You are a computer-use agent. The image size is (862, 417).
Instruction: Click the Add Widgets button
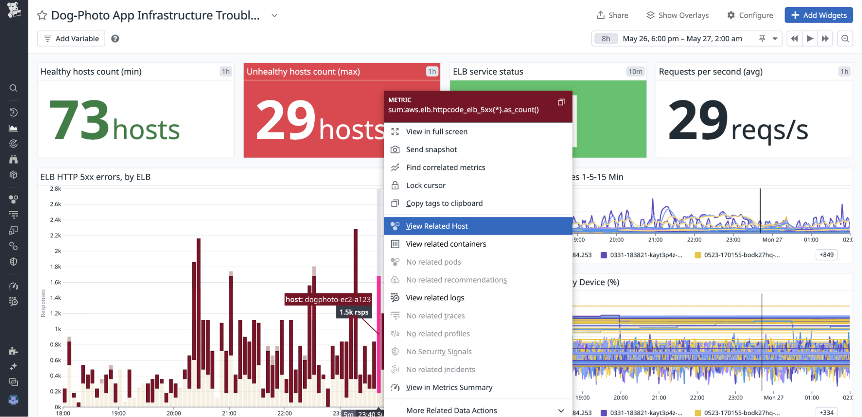[x=818, y=15]
